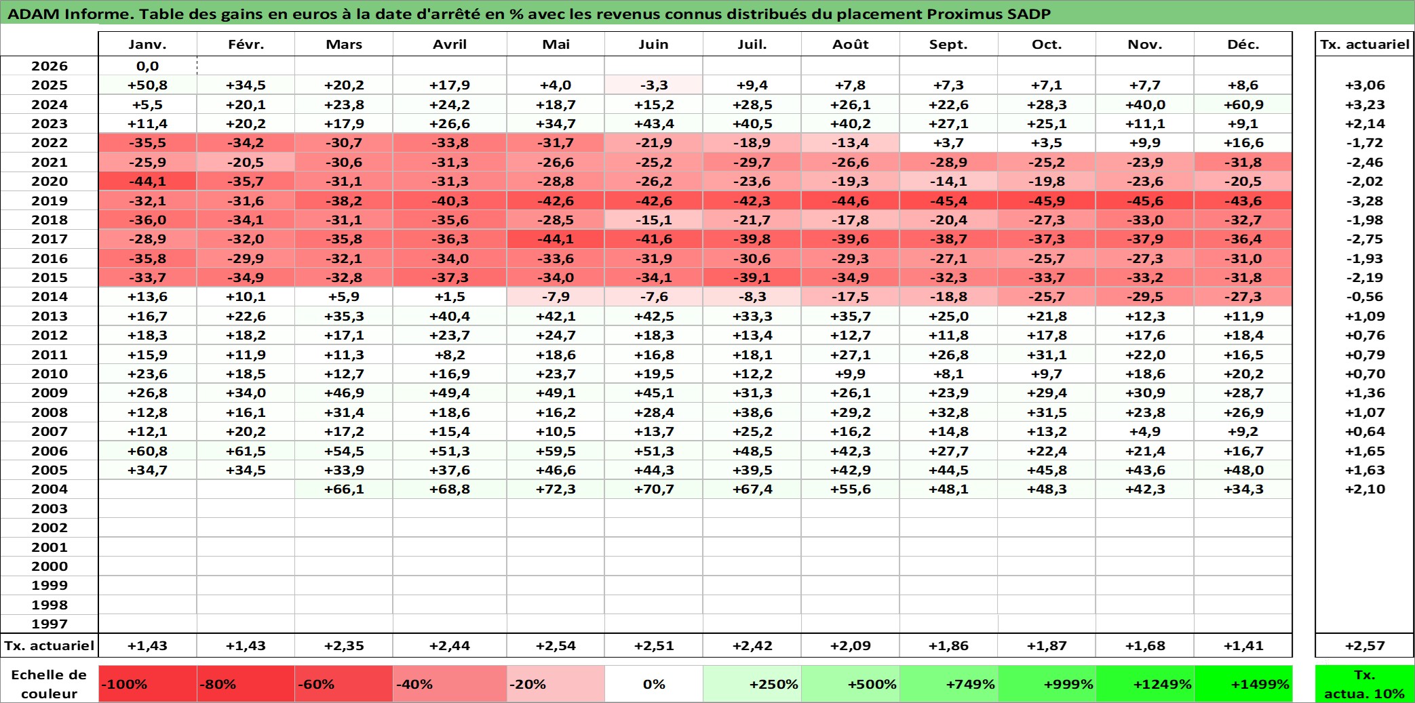The image size is (1415, 703).
Task: Click the +250% light green swatch
Action: (752, 684)
